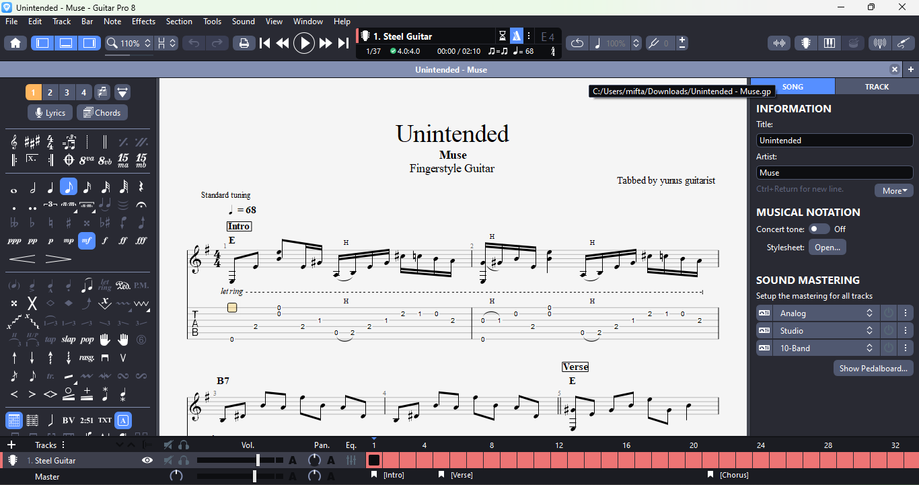
Task: Insert coda symbol
Action: click(x=69, y=160)
